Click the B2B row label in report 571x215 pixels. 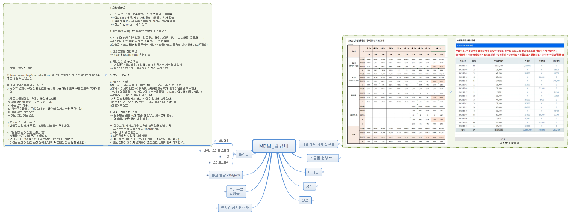[x=353, y=79]
